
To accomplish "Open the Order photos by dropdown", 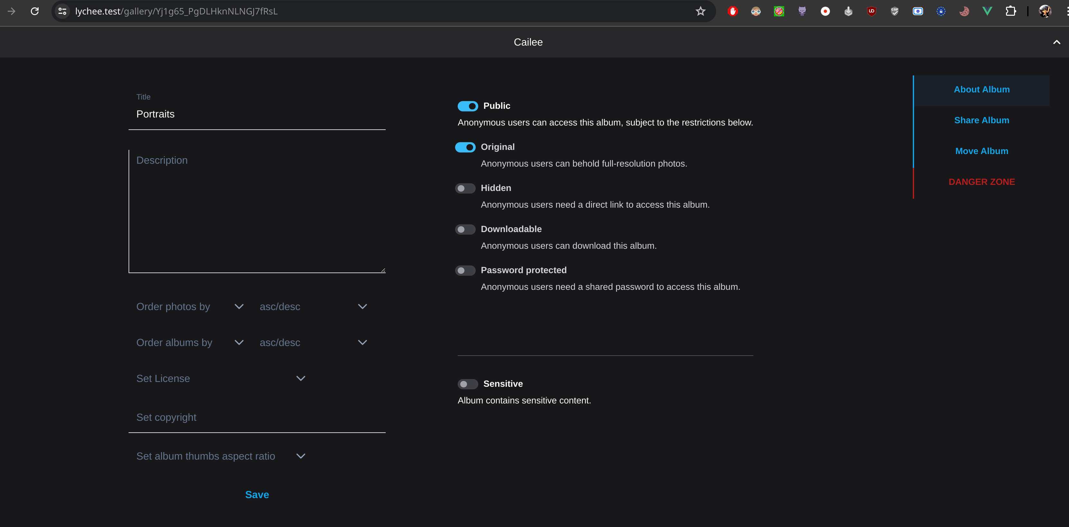I will point(190,307).
